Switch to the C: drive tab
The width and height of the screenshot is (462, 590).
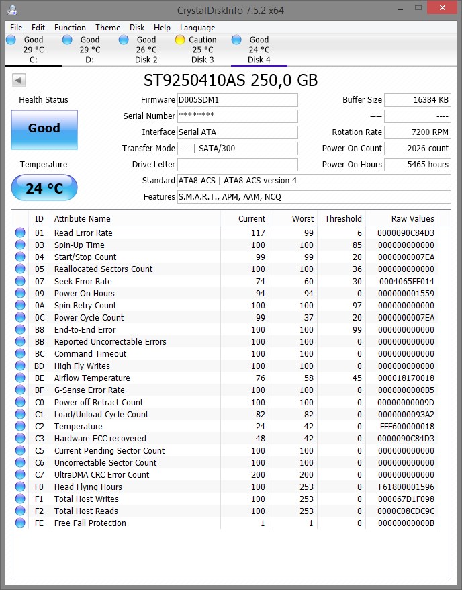[x=34, y=50]
